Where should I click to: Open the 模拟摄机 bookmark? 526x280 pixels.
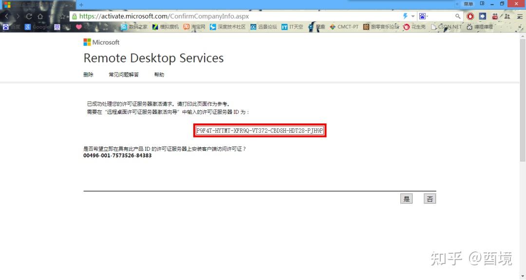(x=166, y=27)
